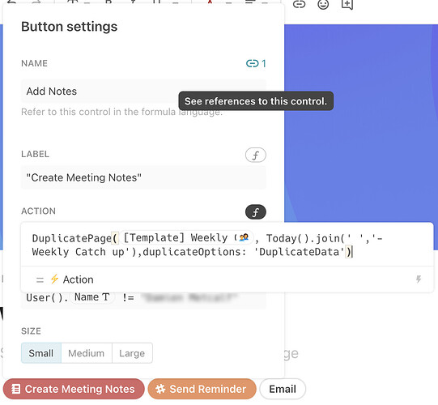Click the Add Notes name field
Image resolution: width=438 pixels, height=405 pixels.
point(143,92)
